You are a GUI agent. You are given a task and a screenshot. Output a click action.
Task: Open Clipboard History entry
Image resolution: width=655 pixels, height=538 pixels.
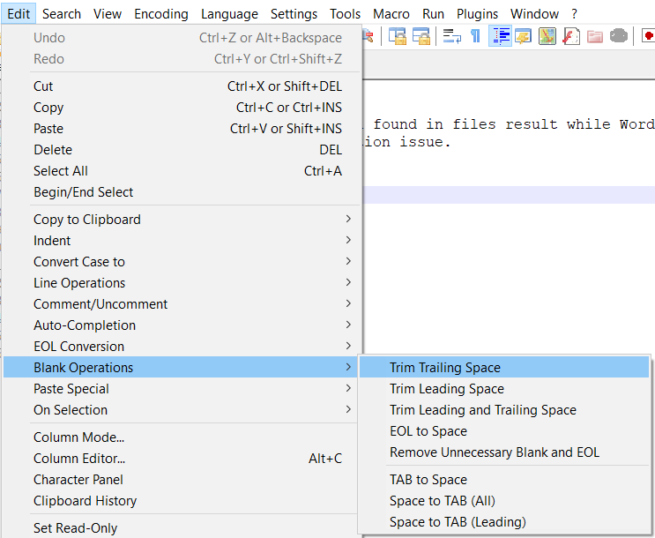tap(180, 501)
